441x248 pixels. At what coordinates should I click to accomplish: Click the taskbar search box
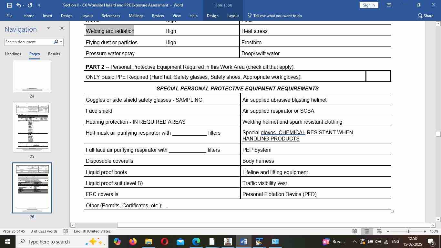[x=62, y=242]
